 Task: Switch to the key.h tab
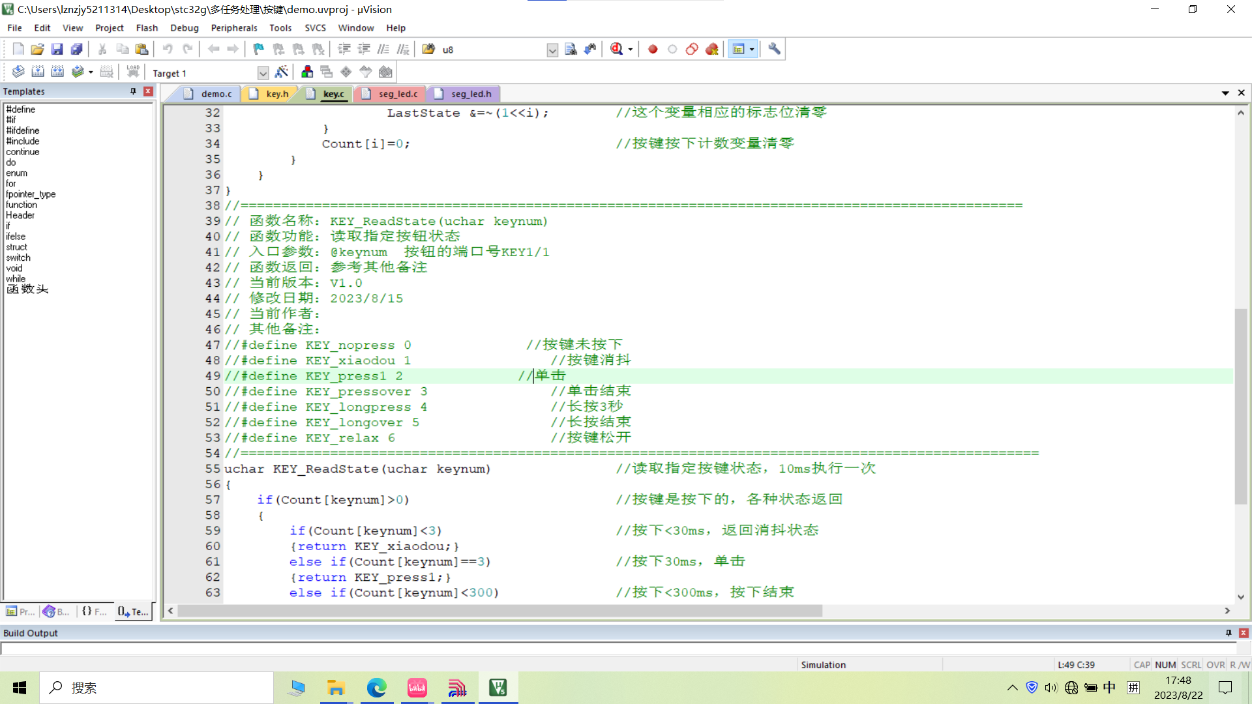[x=270, y=94]
